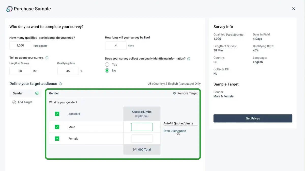
Task: Click the Remove Target x icon
Action: tap(174, 93)
